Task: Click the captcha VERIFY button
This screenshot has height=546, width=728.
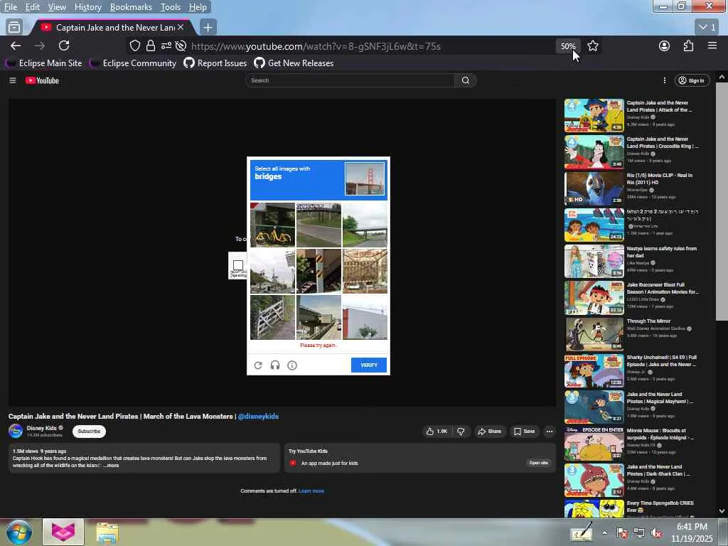Action: point(369,365)
